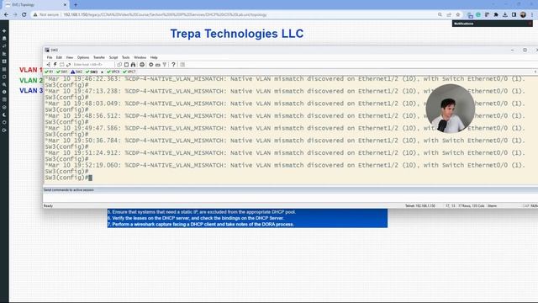This screenshot has width=538, height=303.
Task: Bookmark this page with star icon
Action: click(457, 15)
